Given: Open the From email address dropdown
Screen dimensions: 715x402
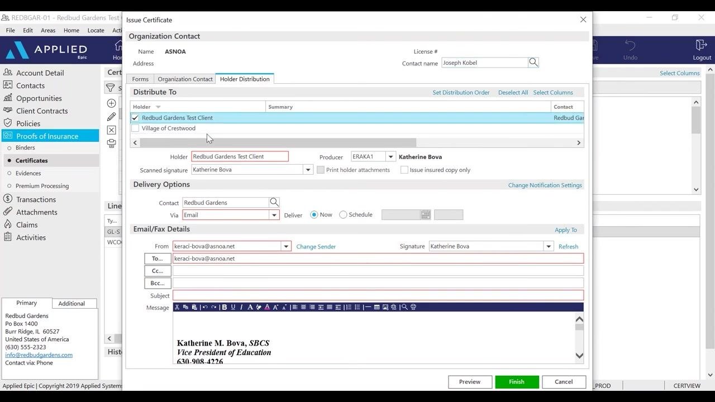Looking at the screenshot, I should tap(286, 246).
